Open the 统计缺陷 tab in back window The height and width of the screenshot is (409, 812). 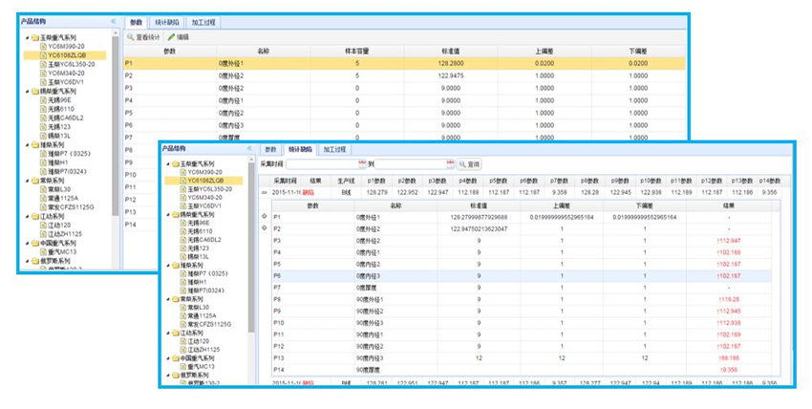click(168, 20)
